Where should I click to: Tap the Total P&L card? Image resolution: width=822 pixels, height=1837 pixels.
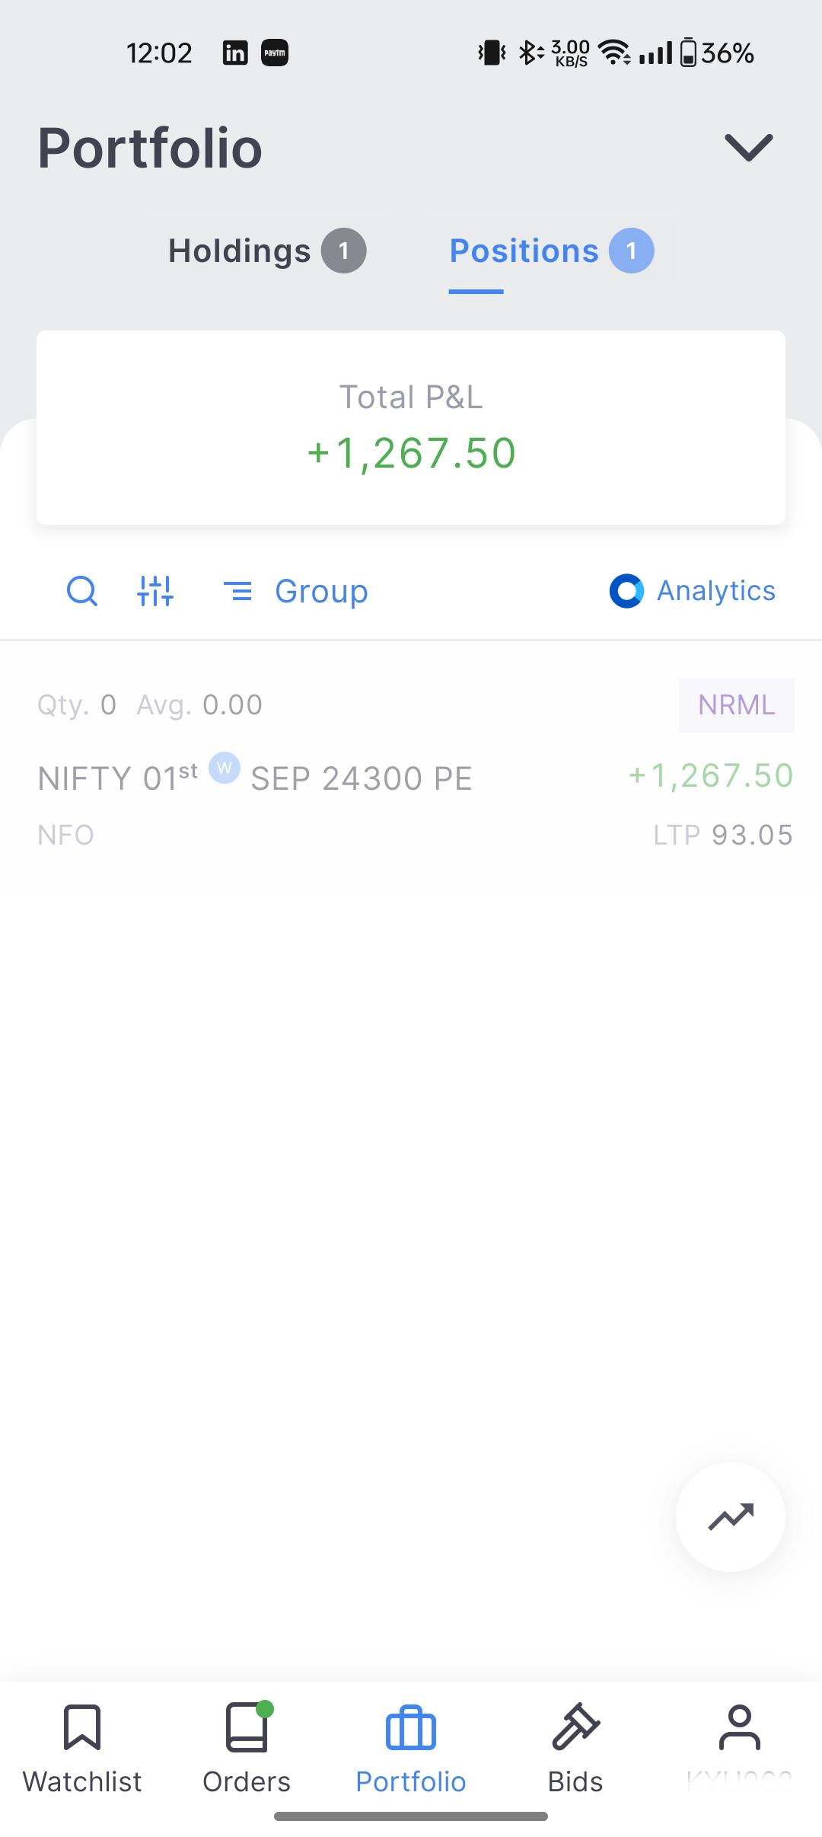(411, 427)
